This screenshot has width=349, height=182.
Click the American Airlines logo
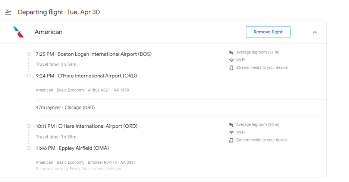pos(18,32)
